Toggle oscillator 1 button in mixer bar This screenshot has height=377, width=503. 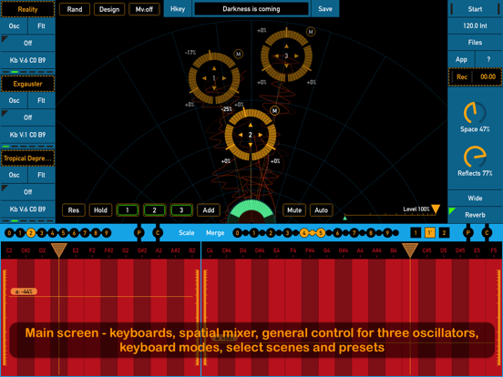tap(128, 210)
